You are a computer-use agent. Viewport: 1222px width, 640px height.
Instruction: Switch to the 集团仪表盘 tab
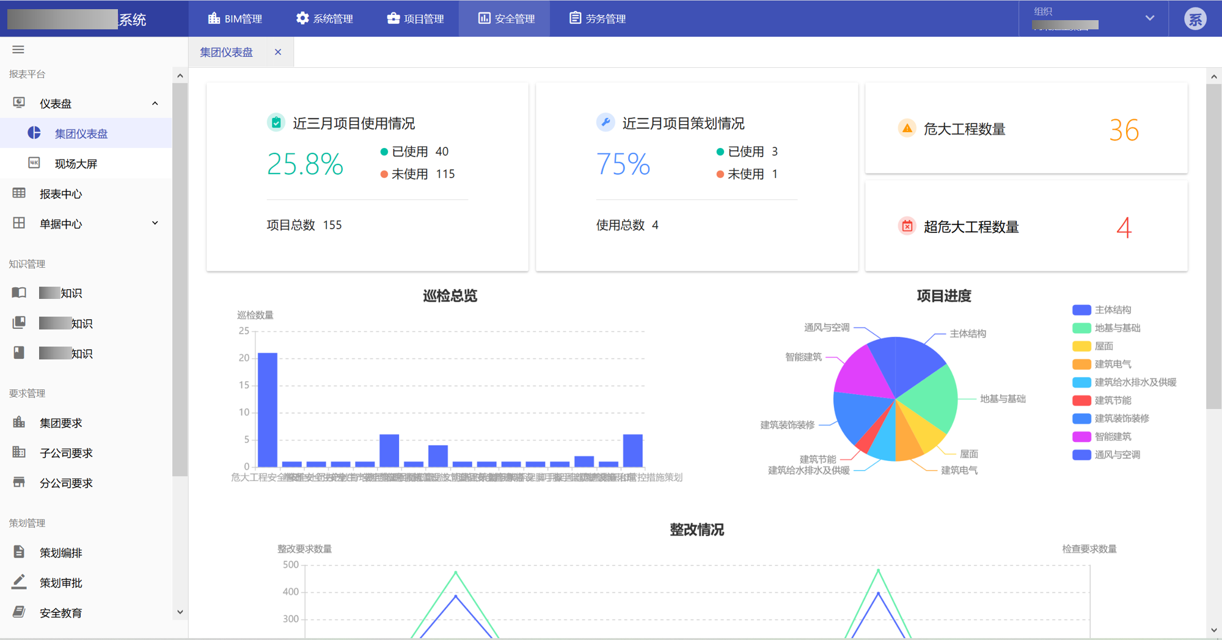(227, 53)
